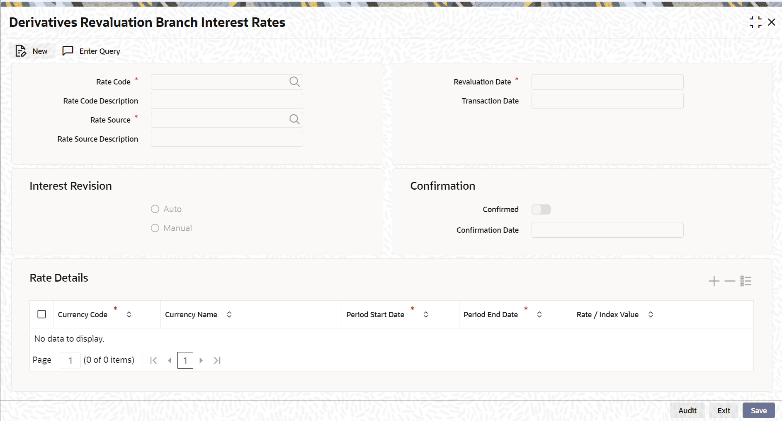Go to the next page of results
Viewport: 782px width, 422px height.
201,360
